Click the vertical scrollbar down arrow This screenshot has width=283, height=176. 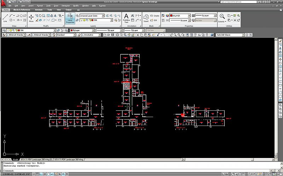pyautogui.click(x=276, y=157)
